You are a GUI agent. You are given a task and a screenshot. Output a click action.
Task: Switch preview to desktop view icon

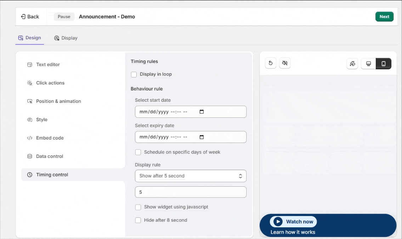pos(368,64)
